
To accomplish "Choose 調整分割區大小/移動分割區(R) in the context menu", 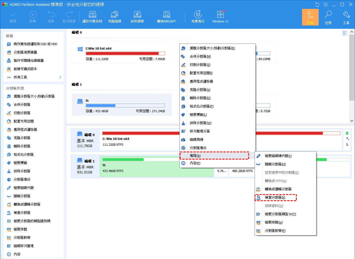I will pos(217,48).
